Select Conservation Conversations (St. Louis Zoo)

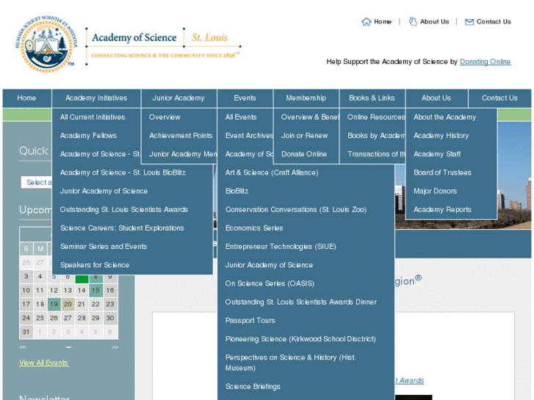tap(296, 209)
